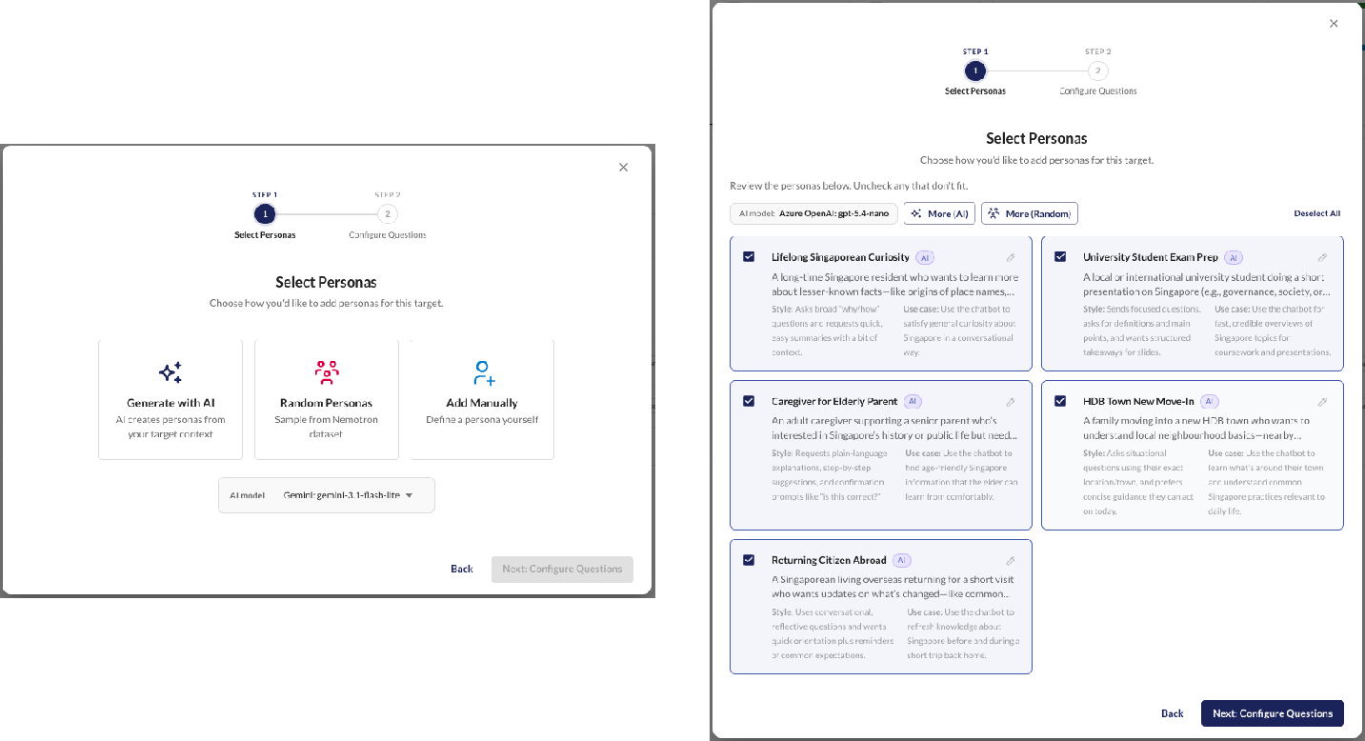1365x741 pixels.
Task: Uncheck Returning Citizen Abroad persona
Action: [749, 560]
